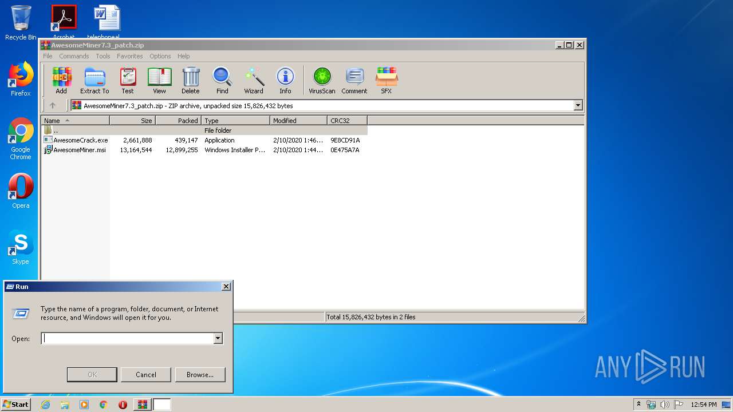The image size is (733, 412).
Task: Sort by the Size column header
Action: point(132,121)
